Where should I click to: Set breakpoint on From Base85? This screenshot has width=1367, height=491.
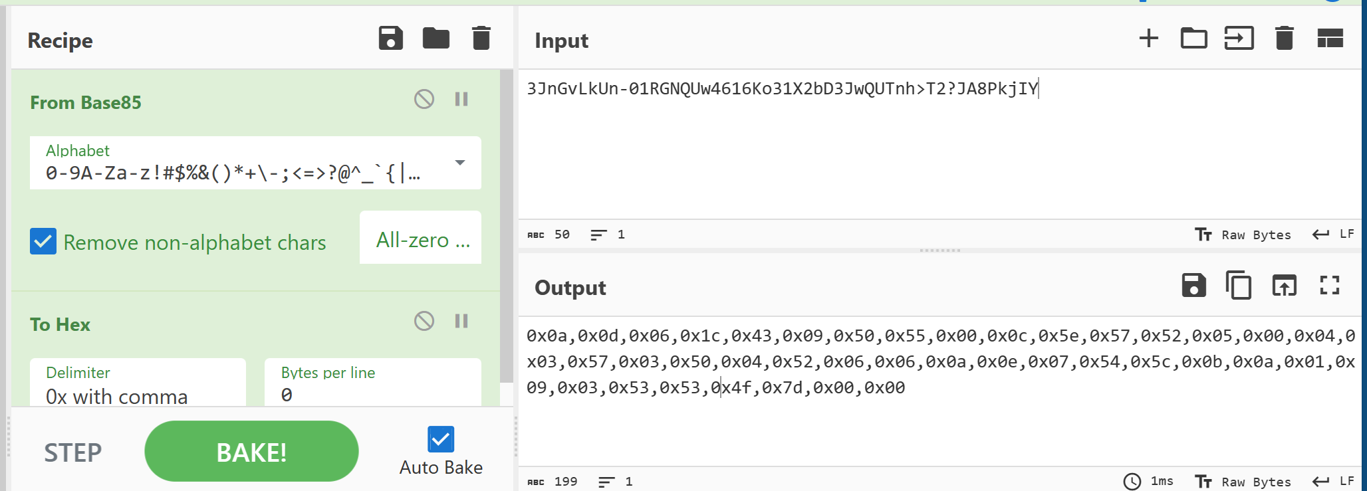click(x=461, y=99)
